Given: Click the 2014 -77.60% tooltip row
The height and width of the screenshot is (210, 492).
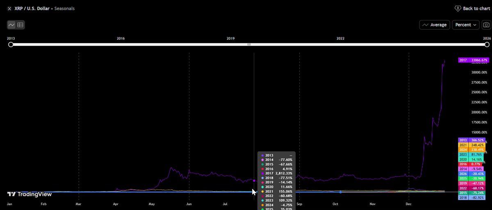Looking at the screenshot, I should (276, 160).
